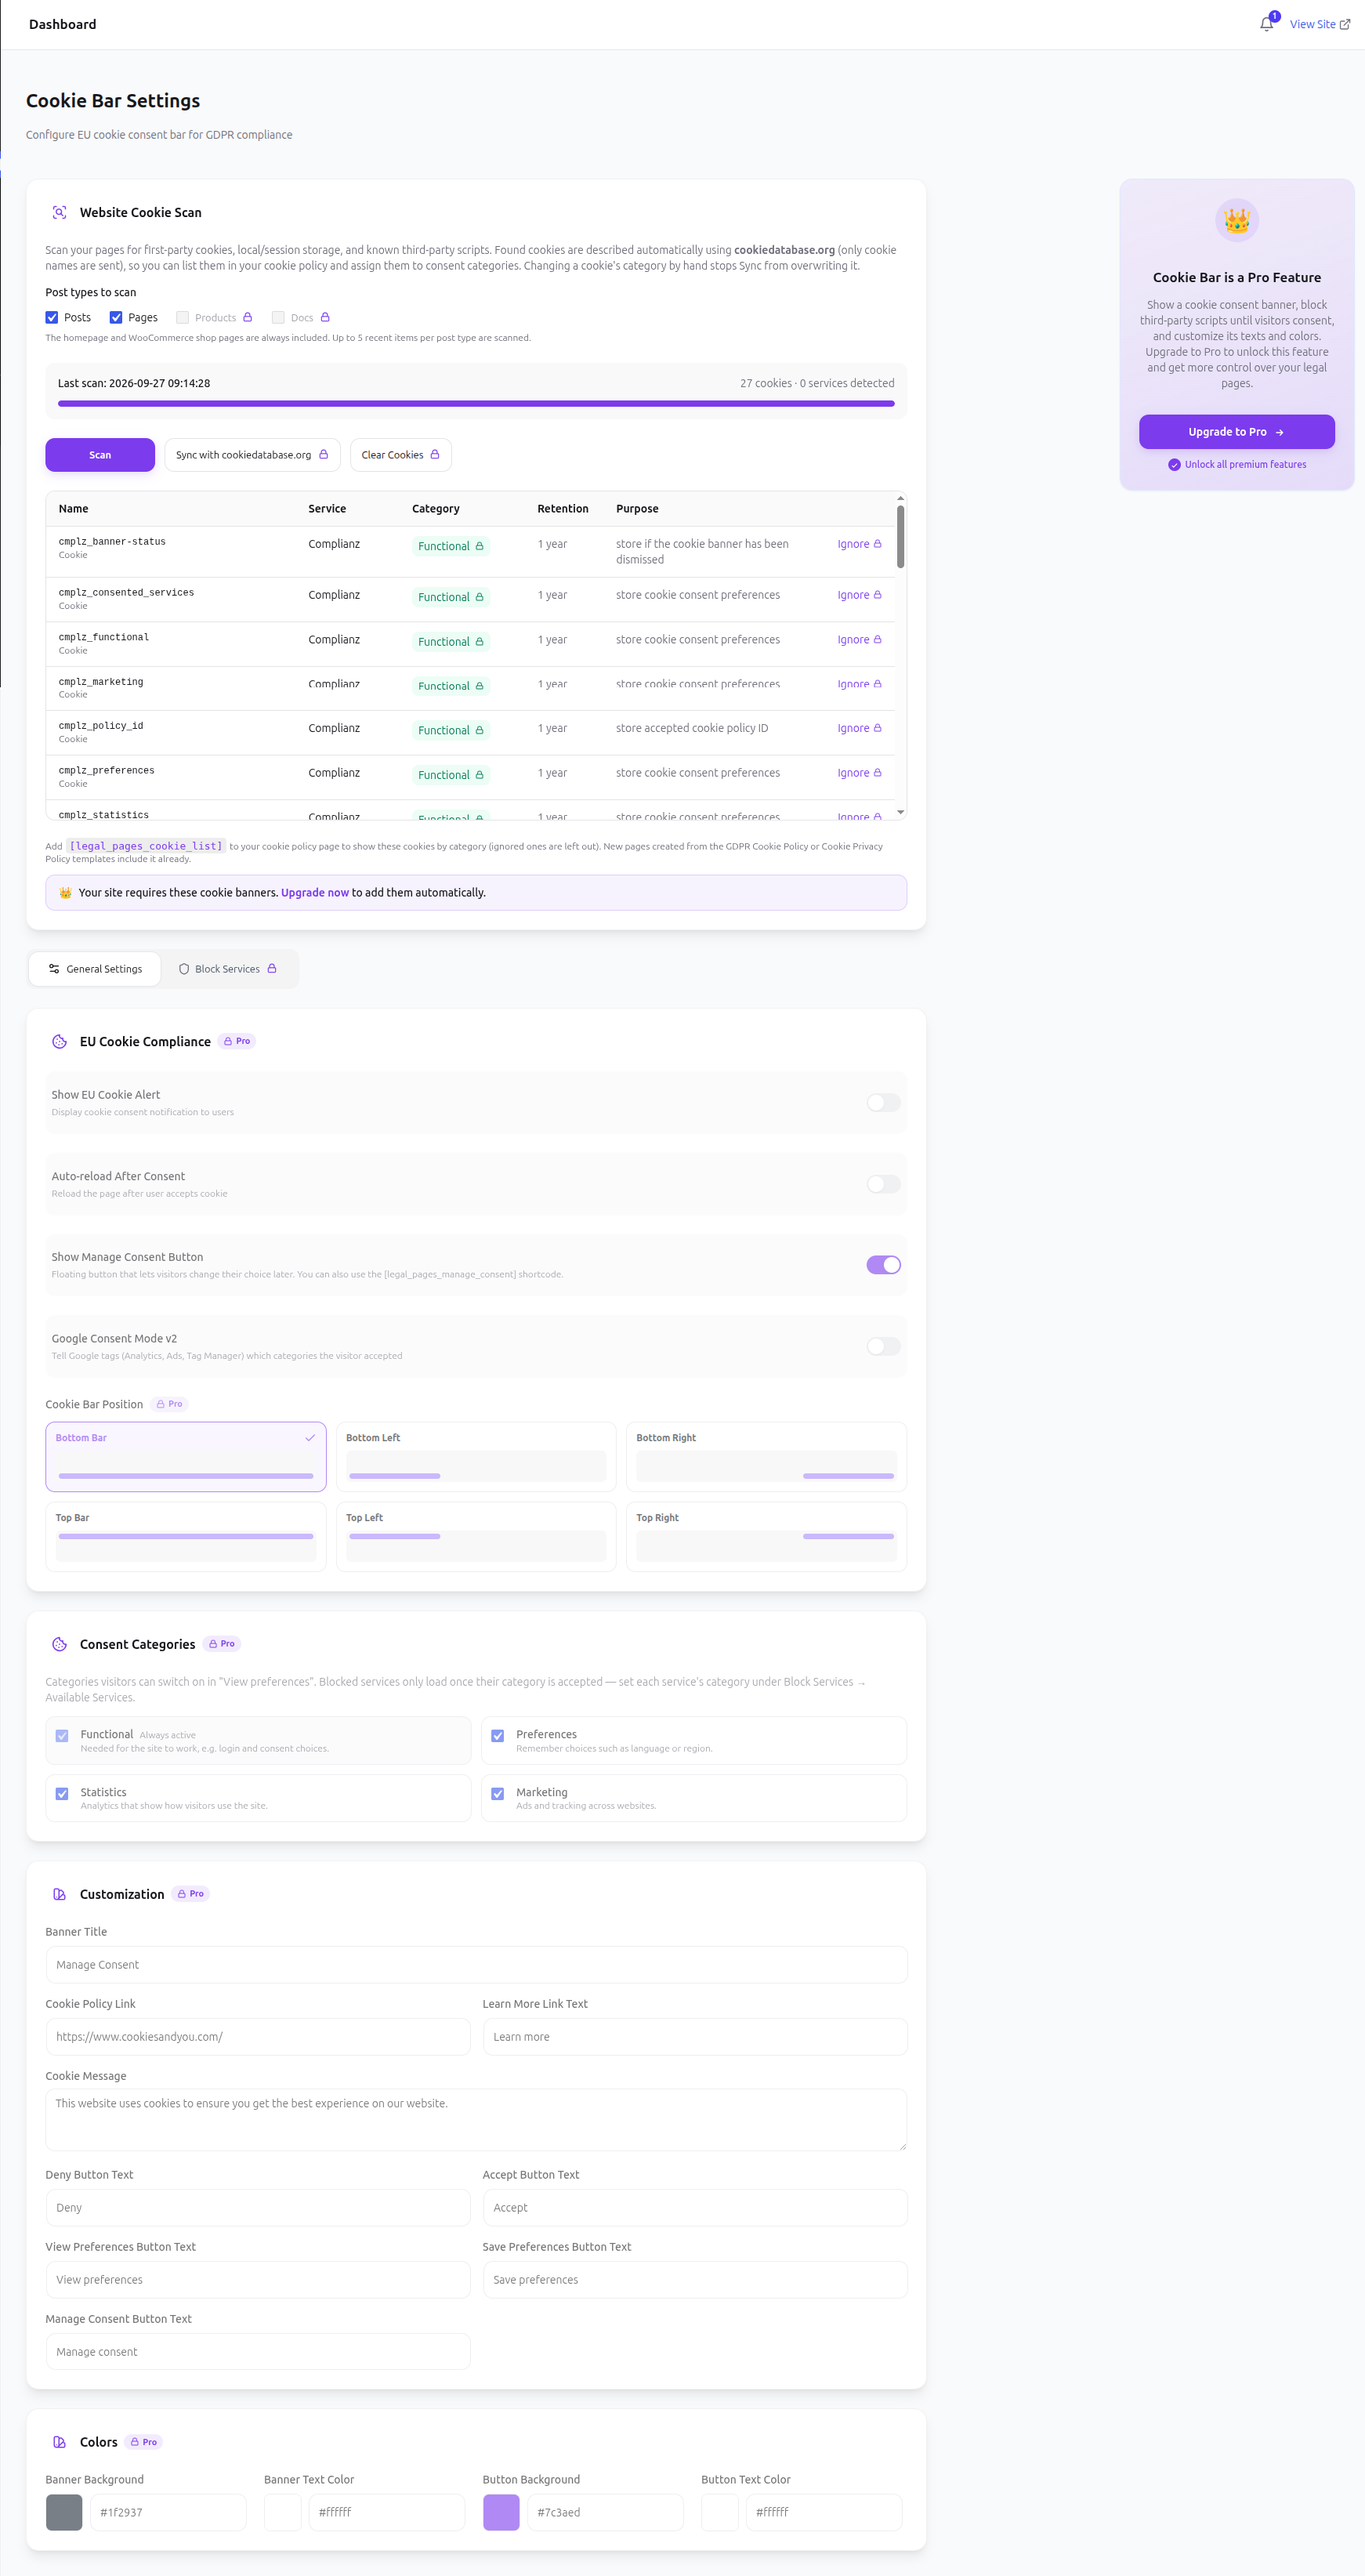Click the Scan button
Image resolution: width=1365 pixels, height=2576 pixels.
(x=100, y=455)
